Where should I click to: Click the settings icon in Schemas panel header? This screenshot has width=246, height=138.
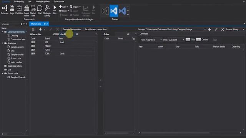coord(22,24)
